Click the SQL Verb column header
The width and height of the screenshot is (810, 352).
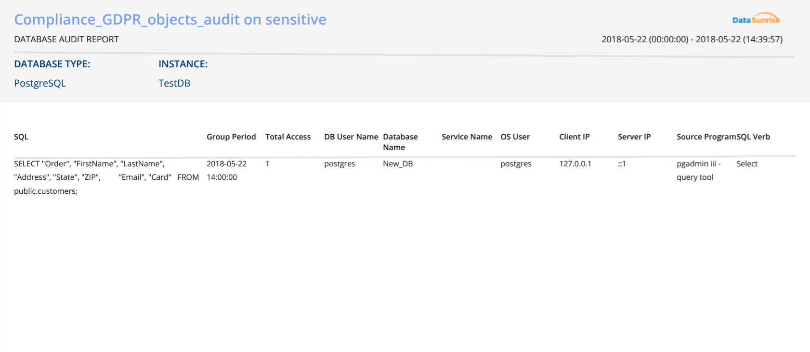754,137
